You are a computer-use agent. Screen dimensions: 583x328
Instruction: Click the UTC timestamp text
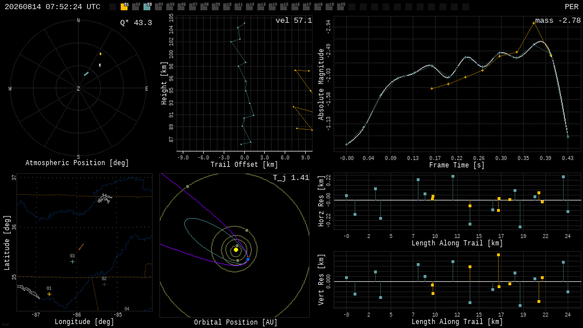[x=52, y=7]
